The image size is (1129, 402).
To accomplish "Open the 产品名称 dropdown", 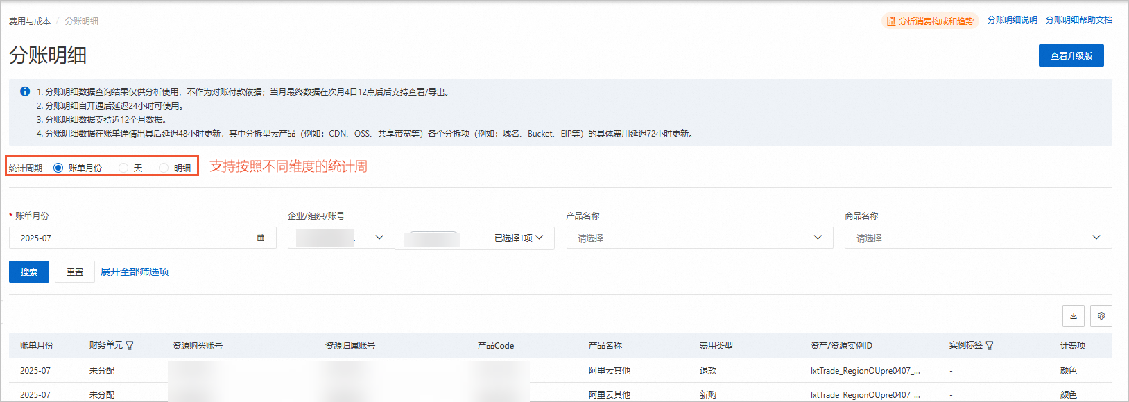I will tap(700, 238).
